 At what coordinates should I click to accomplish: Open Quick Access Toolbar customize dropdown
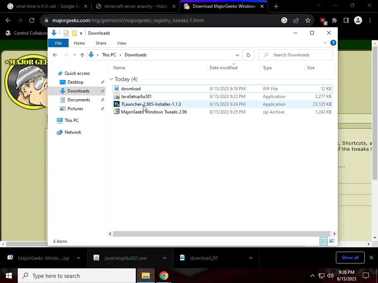tap(81, 33)
